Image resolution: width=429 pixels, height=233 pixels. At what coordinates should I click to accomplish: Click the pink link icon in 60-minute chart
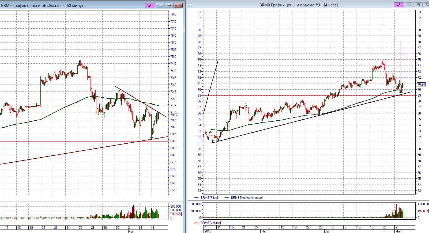pyautogui.click(x=150, y=5)
